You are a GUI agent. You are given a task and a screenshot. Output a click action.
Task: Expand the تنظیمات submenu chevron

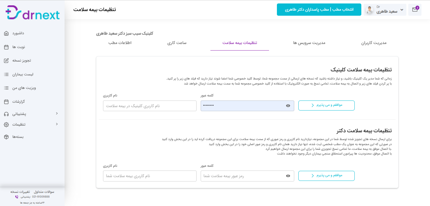[57, 124]
